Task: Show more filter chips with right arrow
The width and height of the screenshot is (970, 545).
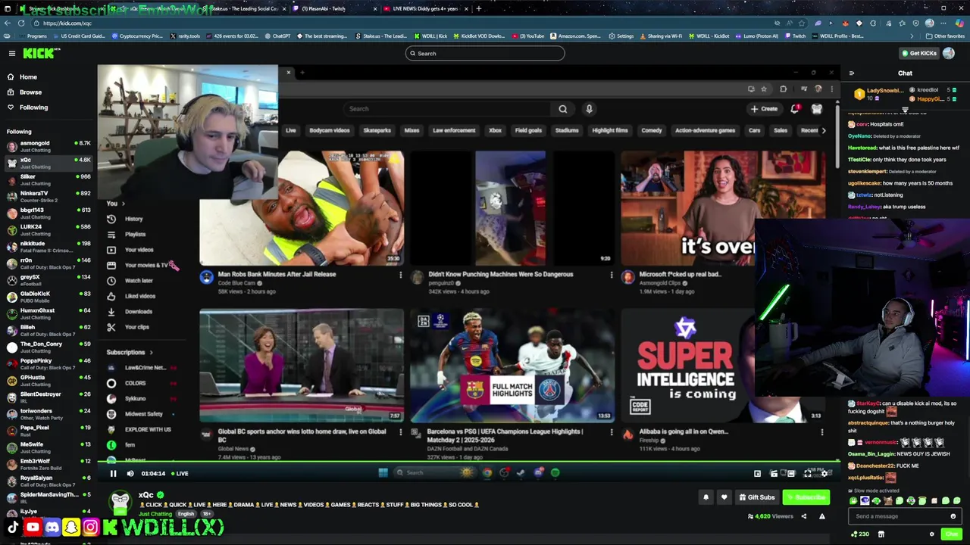Action: pyautogui.click(x=824, y=130)
